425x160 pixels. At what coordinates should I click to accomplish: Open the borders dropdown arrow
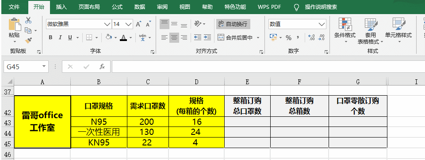point(96,37)
